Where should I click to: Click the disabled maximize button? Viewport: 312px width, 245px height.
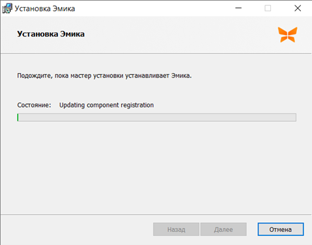268,8
